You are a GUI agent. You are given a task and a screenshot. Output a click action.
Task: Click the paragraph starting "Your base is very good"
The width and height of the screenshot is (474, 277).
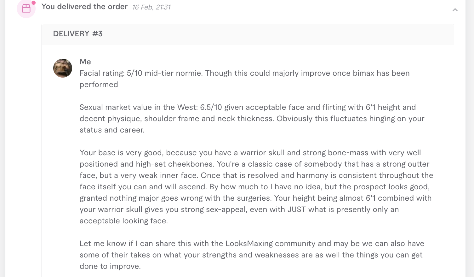click(256, 187)
